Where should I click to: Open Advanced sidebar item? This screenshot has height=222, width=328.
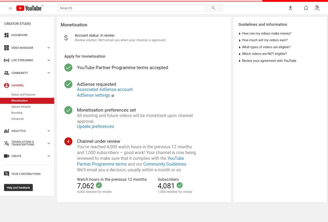(x=17, y=119)
